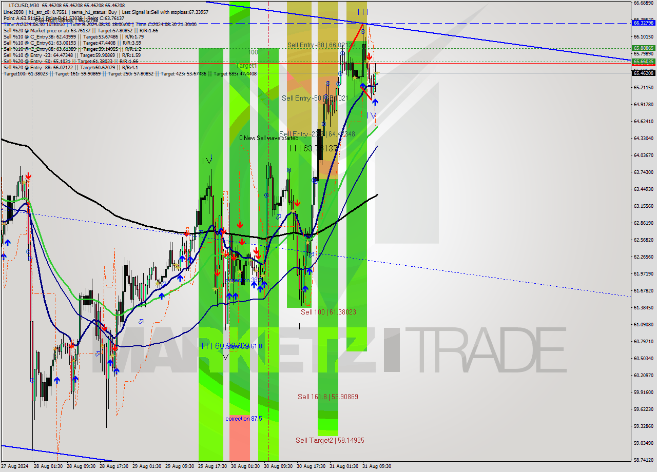This screenshot has height=472, width=657.
Task: Click the 'Sell %10 @ C_Entry38' line
Action: 73,36
